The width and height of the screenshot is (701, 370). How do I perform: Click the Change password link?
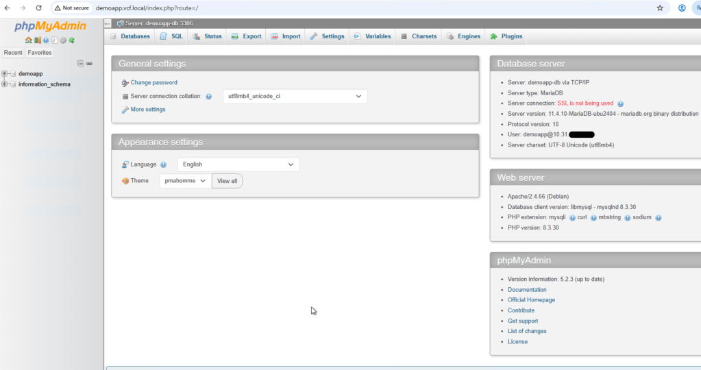[x=153, y=83]
